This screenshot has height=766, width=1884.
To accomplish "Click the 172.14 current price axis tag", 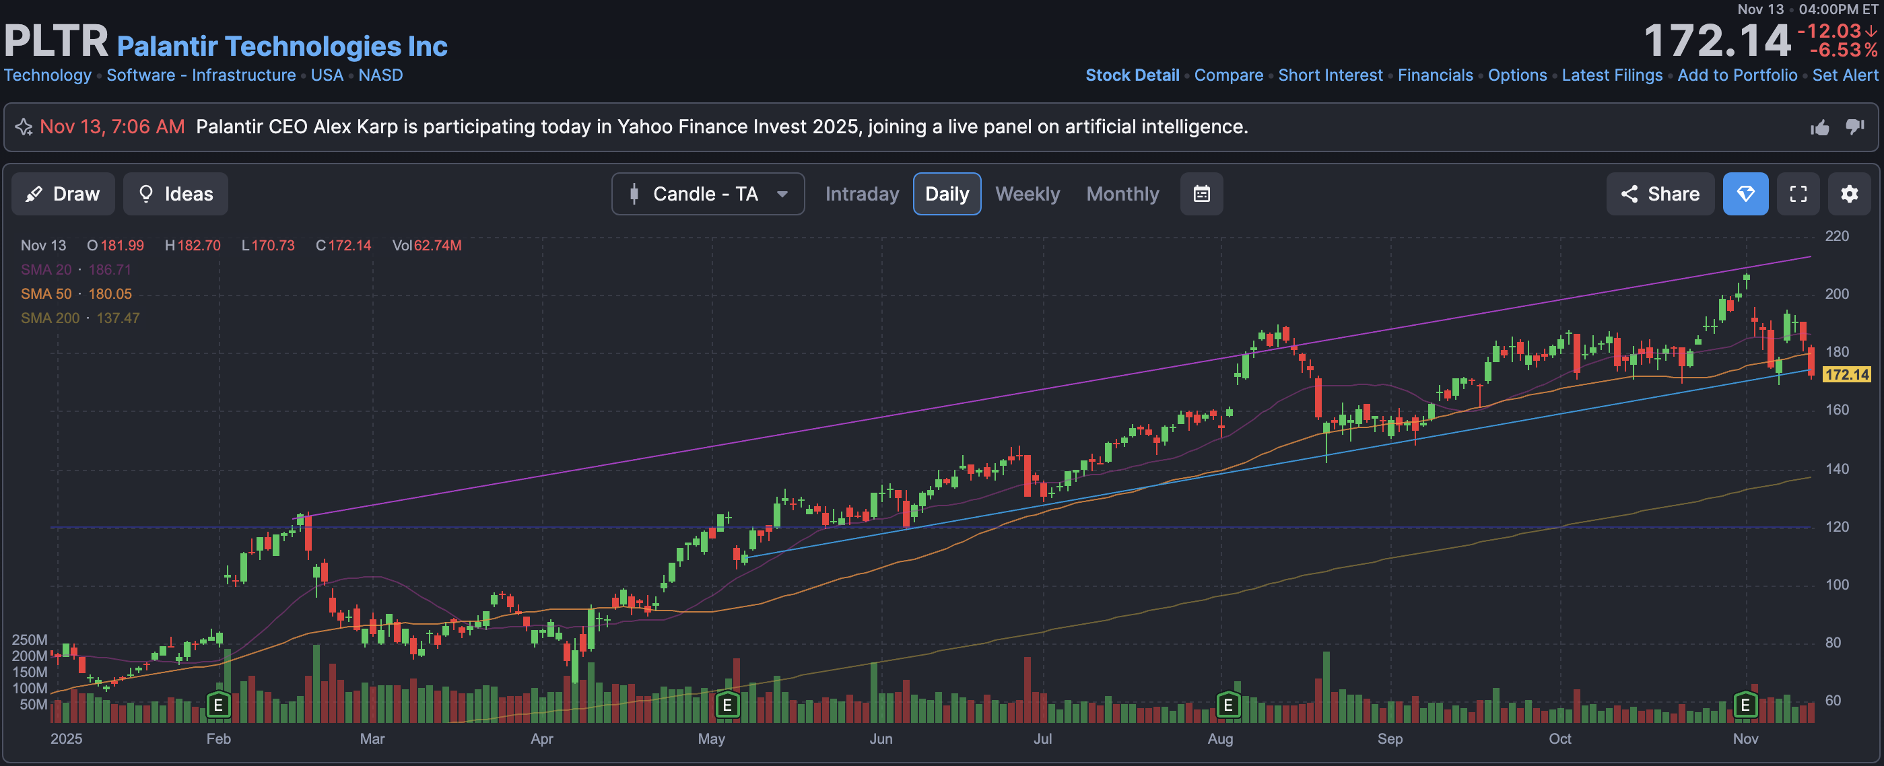I will click(x=1846, y=375).
